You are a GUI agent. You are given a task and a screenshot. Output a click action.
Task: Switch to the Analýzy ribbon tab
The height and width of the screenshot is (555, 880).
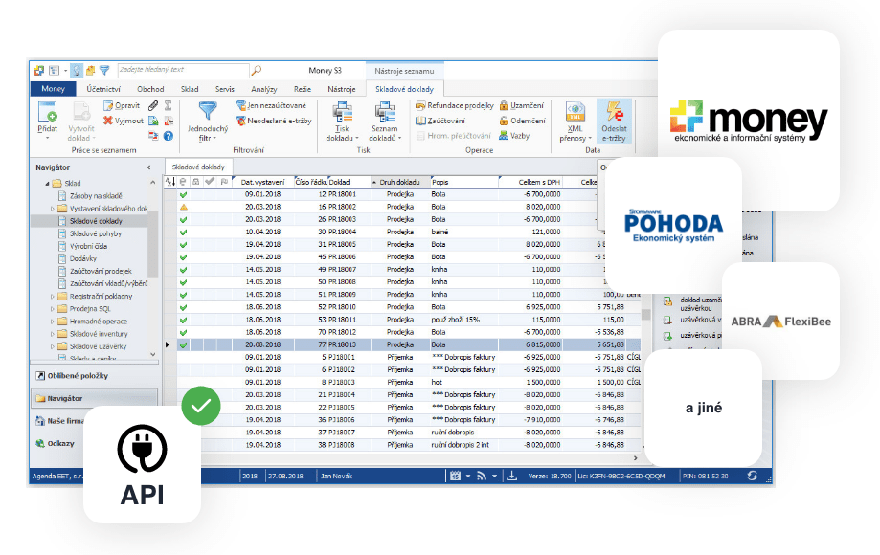263,89
